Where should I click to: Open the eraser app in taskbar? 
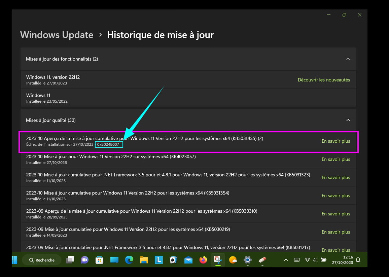coord(262,260)
